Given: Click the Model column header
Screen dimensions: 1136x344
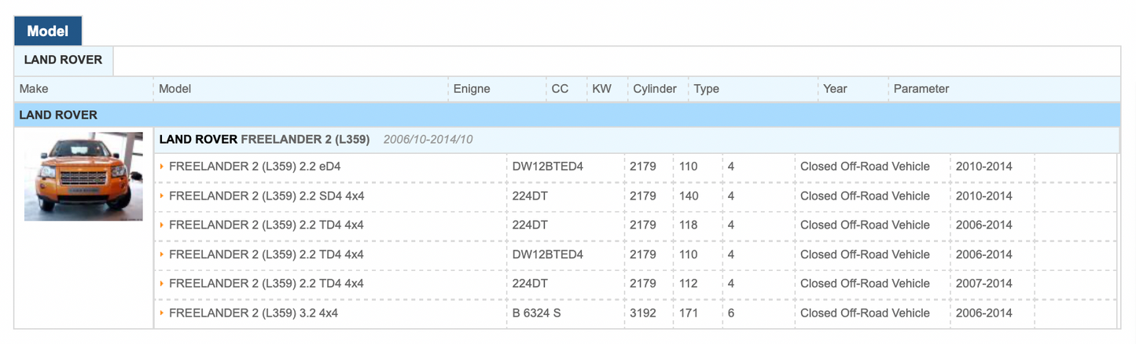Looking at the screenshot, I should coord(175,89).
